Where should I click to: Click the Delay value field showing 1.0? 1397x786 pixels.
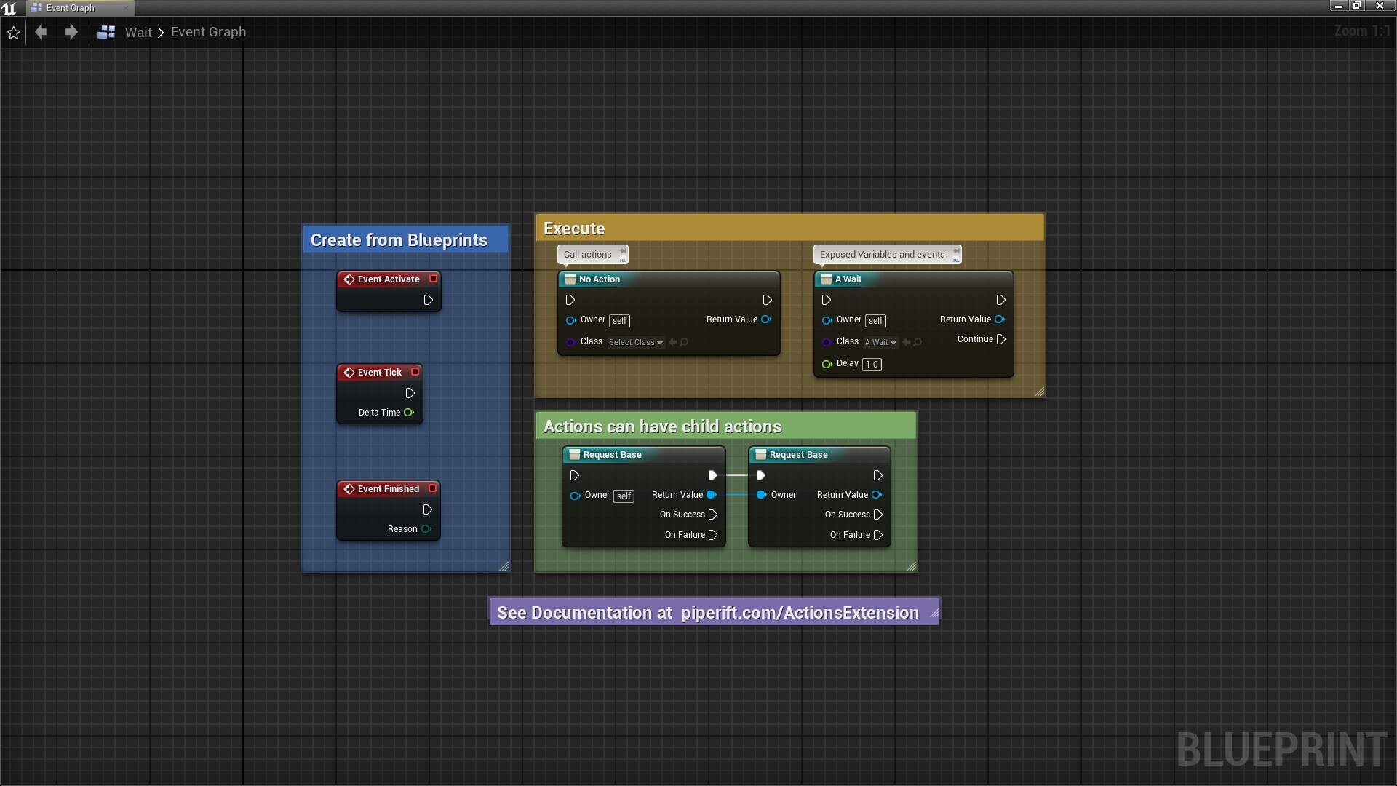[x=872, y=364]
